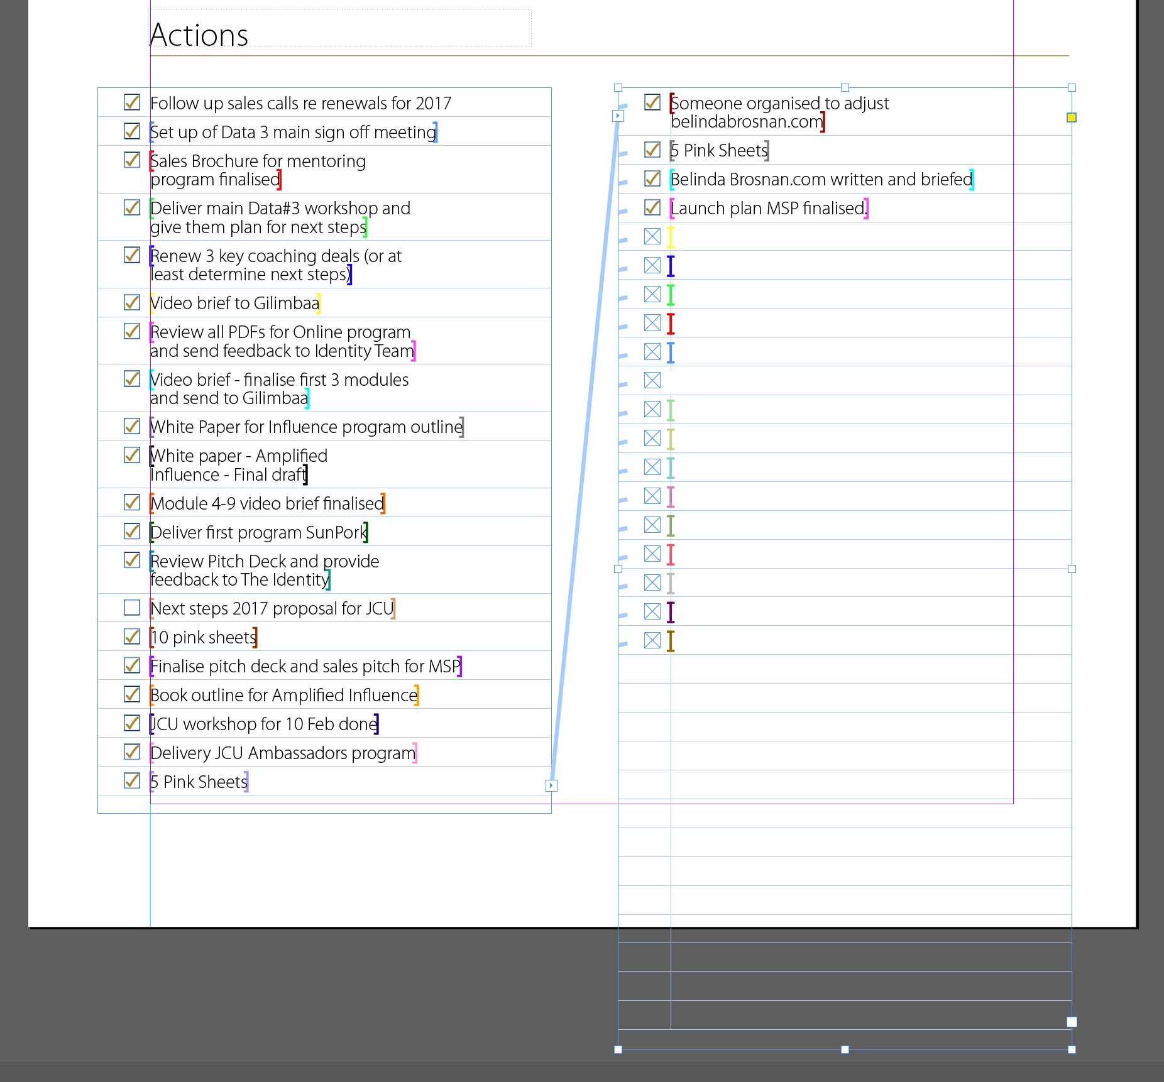The height and width of the screenshot is (1082, 1164).
Task: Click the checkbox for Launch plan MSP finalised
Action: pos(652,207)
